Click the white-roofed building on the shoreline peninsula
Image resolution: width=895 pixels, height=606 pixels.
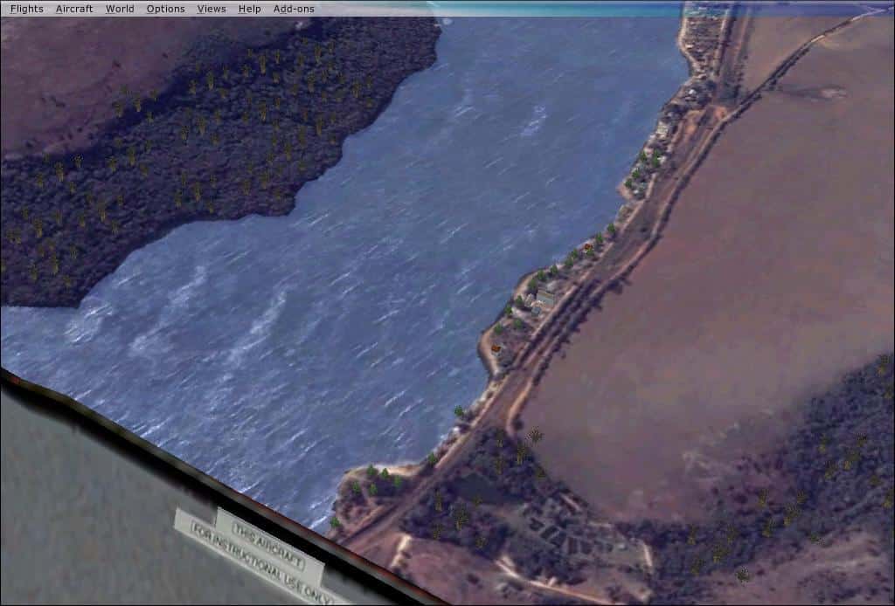[x=545, y=298]
